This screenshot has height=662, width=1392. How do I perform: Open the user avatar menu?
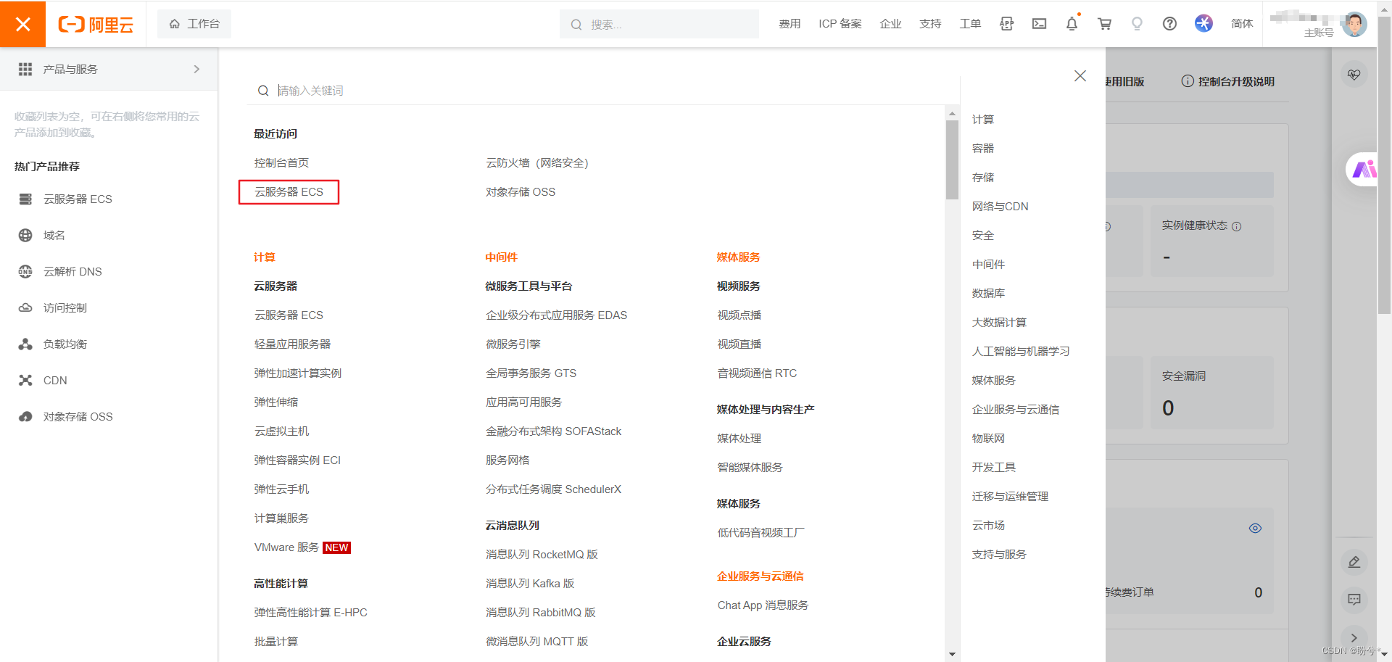coord(1354,24)
